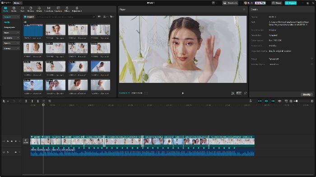
Task: Click the Export button
Action: tap(291, 3)
